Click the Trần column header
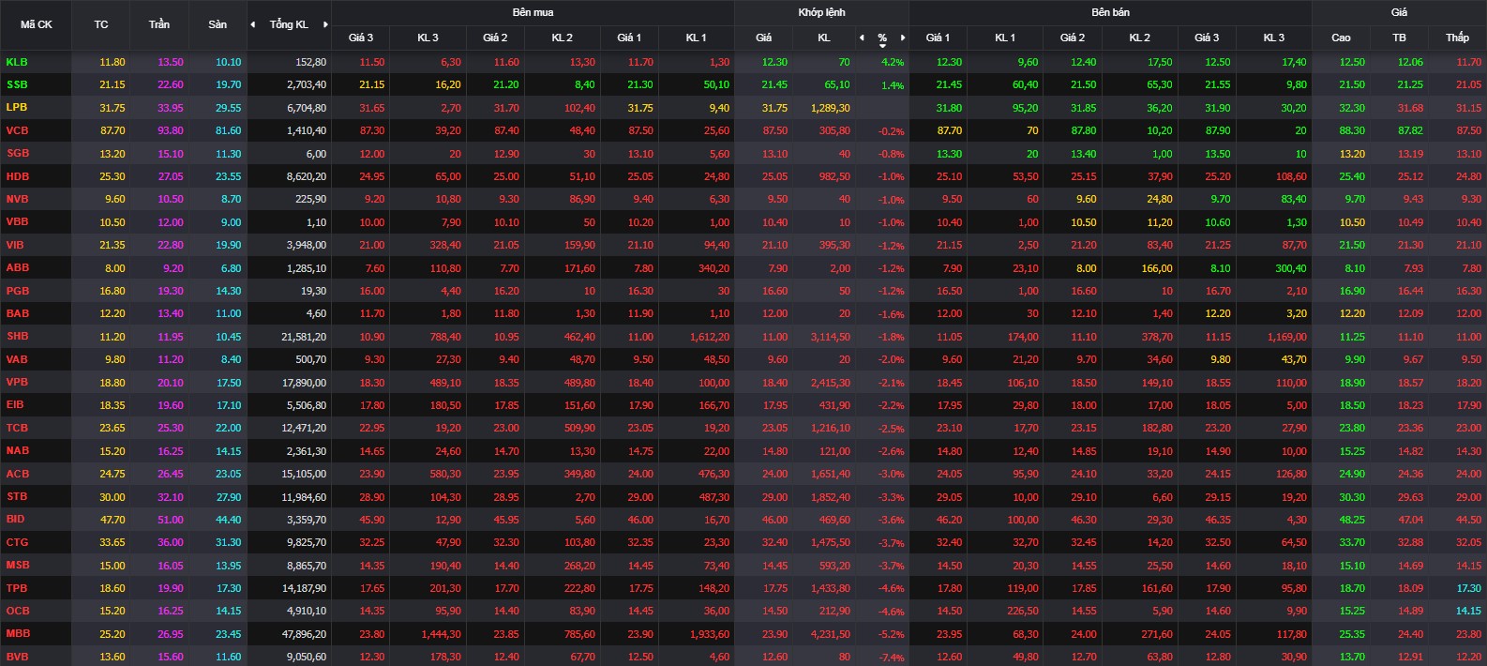The image size is (1487, 666). (x=159, y=24)
